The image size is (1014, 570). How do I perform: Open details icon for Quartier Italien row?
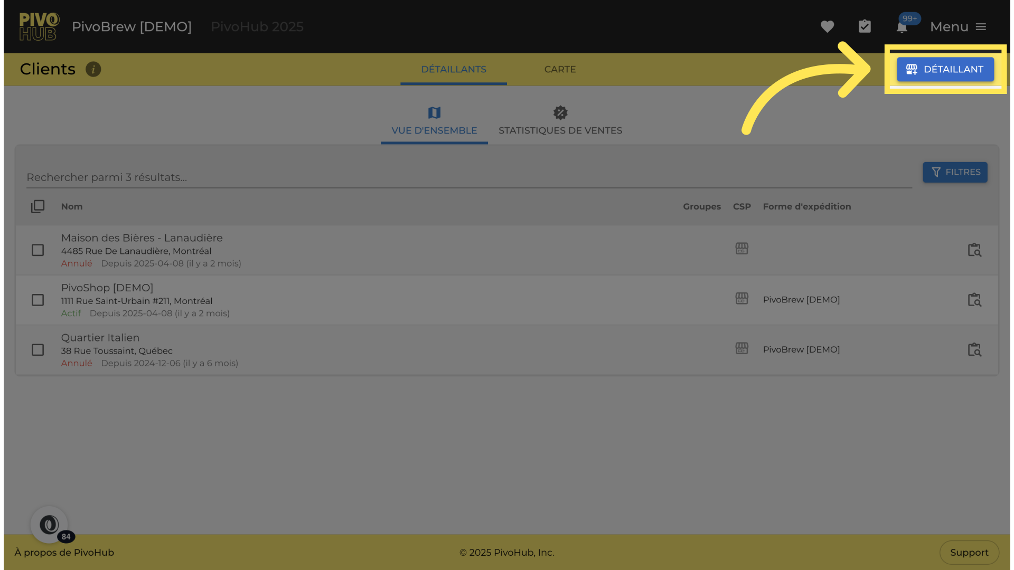(974, 350)
